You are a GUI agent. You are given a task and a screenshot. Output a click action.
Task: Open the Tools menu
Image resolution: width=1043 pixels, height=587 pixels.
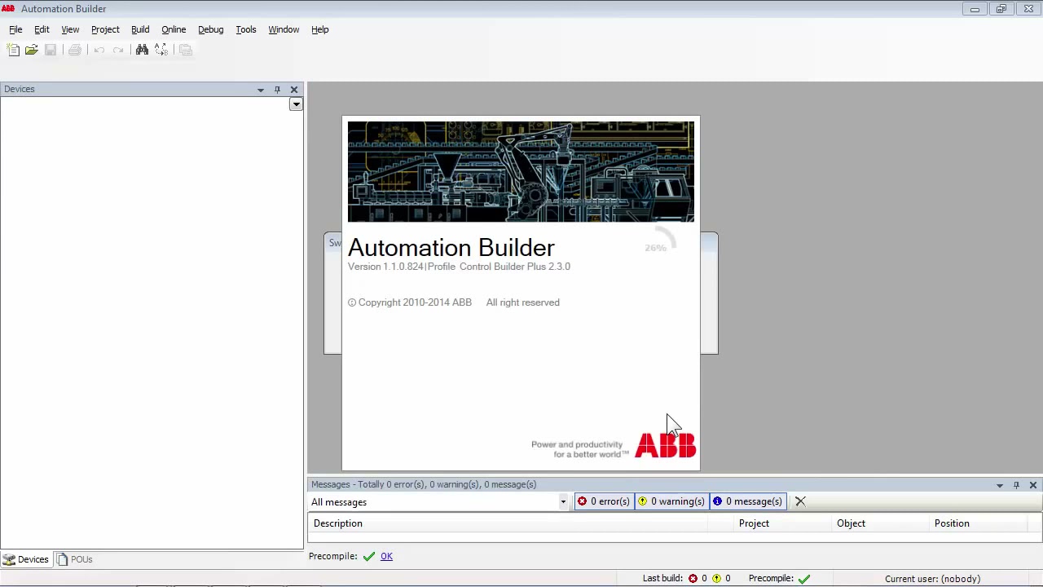pyautogui.click(x=245, y=29)
